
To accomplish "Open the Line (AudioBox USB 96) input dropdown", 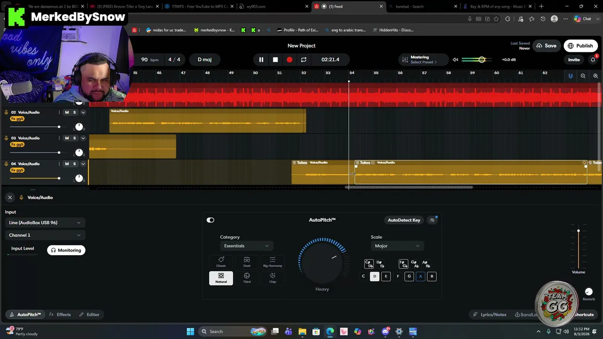I will pos(45,223).
